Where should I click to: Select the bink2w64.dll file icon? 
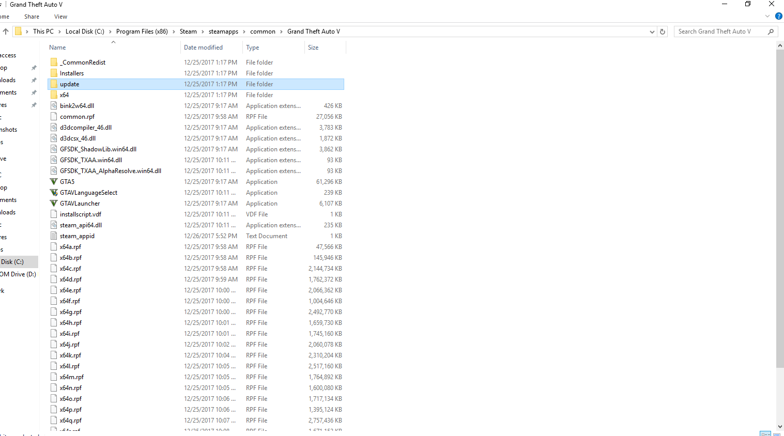54,105
